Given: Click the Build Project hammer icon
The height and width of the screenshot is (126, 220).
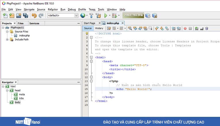Looking at the screenshot, I should (91, 15).
